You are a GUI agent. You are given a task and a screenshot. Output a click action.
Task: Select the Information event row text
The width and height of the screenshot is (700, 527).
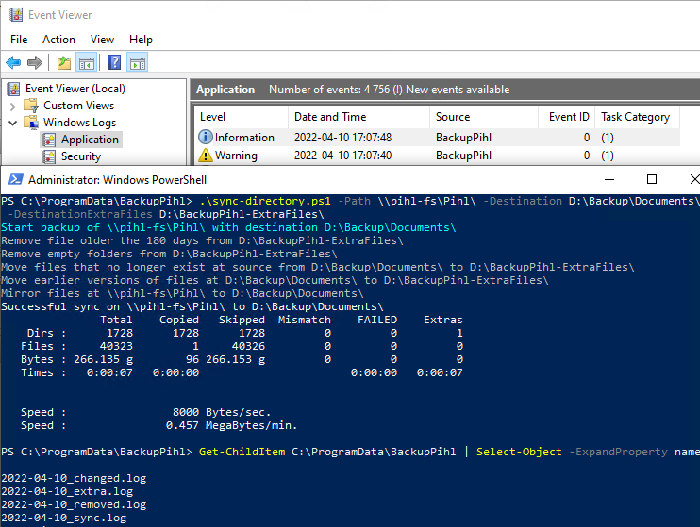click(x=244, y=138)
